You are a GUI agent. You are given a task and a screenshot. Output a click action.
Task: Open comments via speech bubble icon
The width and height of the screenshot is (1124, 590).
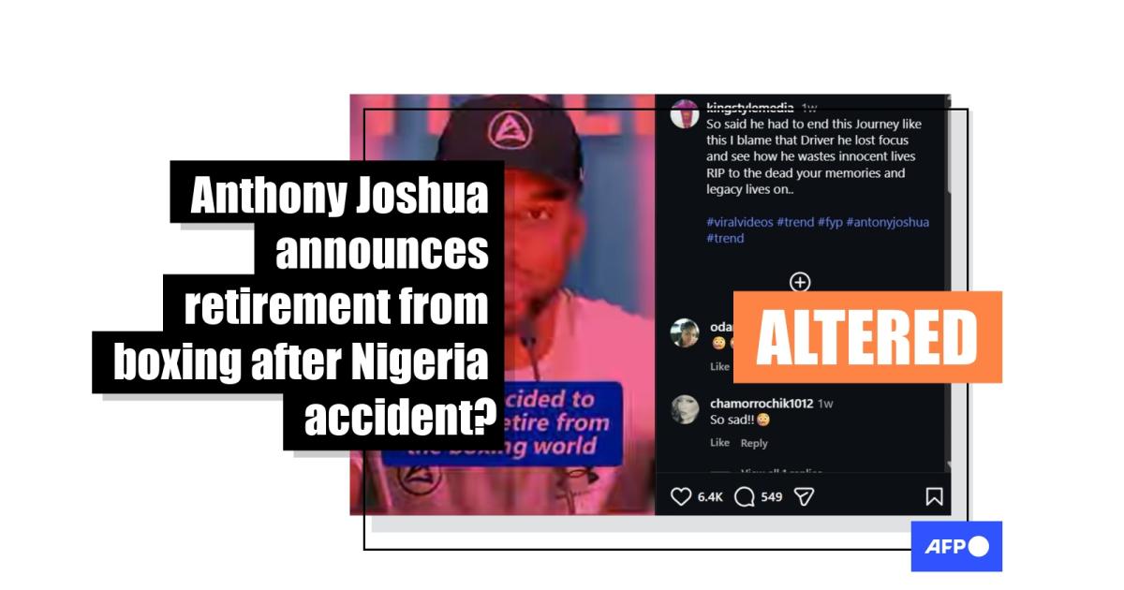pyautogui.click(x=745, y=496)
